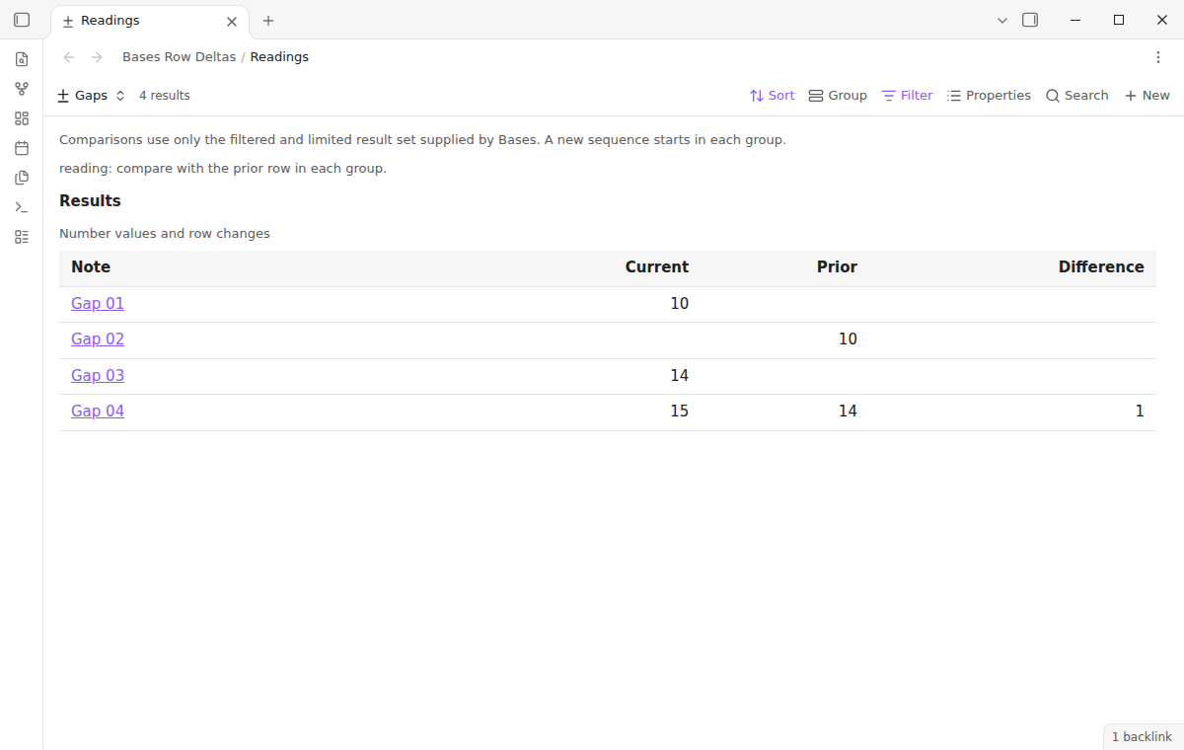This screenshot has height=750, width=1184.
Task: Open new tab with plus icon
Action: coord(268,21)
